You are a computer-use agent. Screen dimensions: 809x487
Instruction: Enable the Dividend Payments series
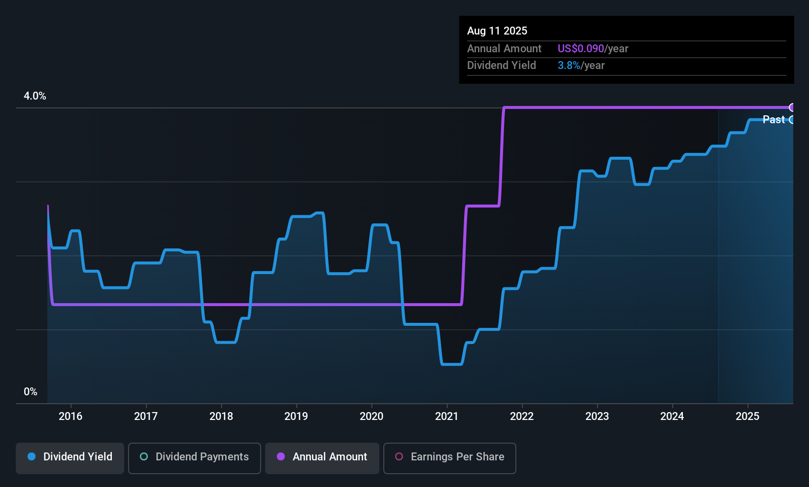click(x=195, y=458)
